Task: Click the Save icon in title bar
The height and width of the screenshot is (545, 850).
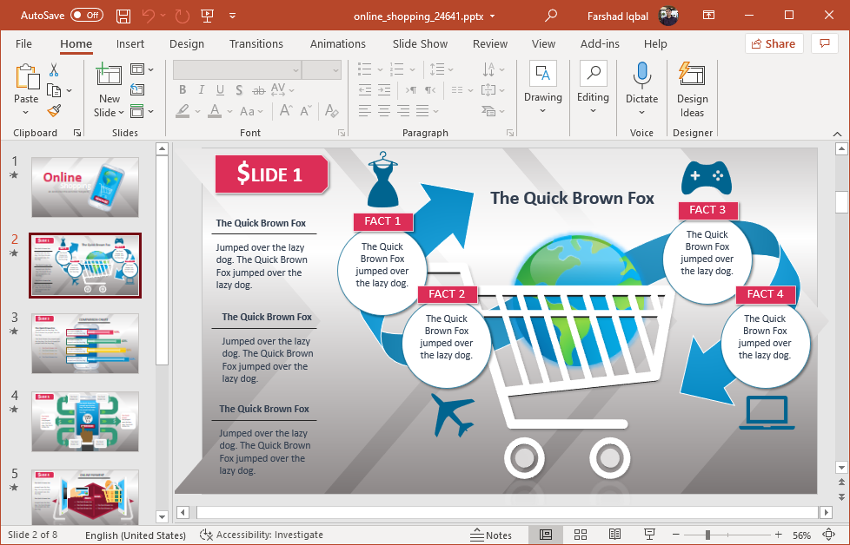Action: [123, 16]
